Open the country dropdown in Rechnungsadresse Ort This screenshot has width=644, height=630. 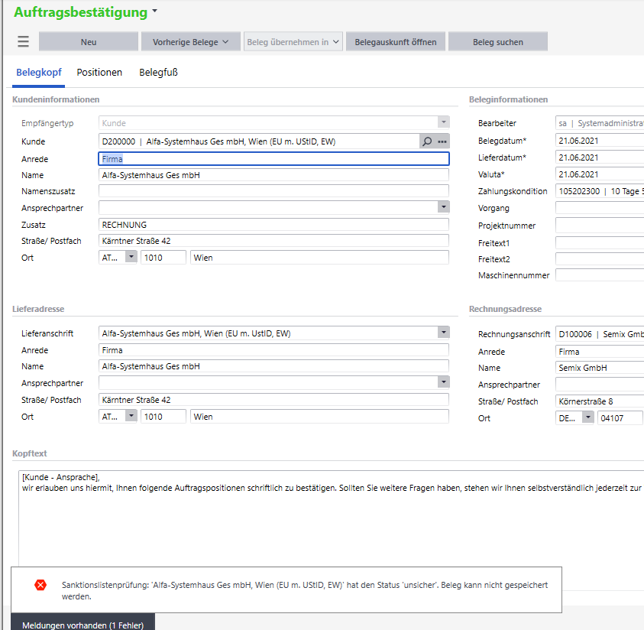pos(587,417)
